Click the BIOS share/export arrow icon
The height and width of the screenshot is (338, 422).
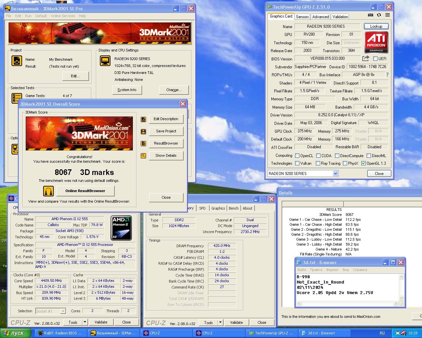(x=366, y=58)
